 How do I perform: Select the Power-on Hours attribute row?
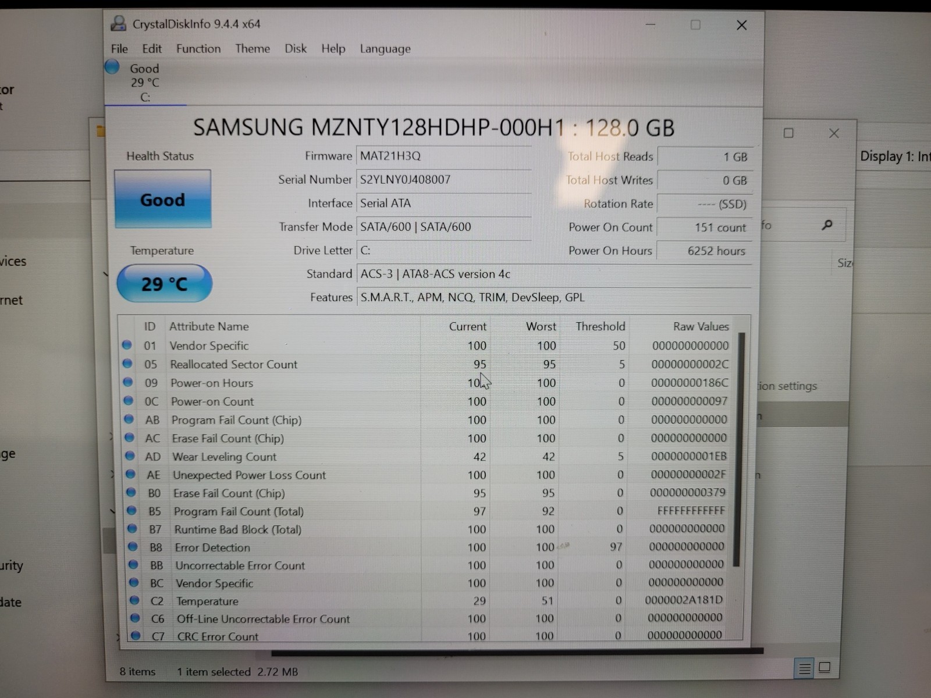tap(426, 383)
